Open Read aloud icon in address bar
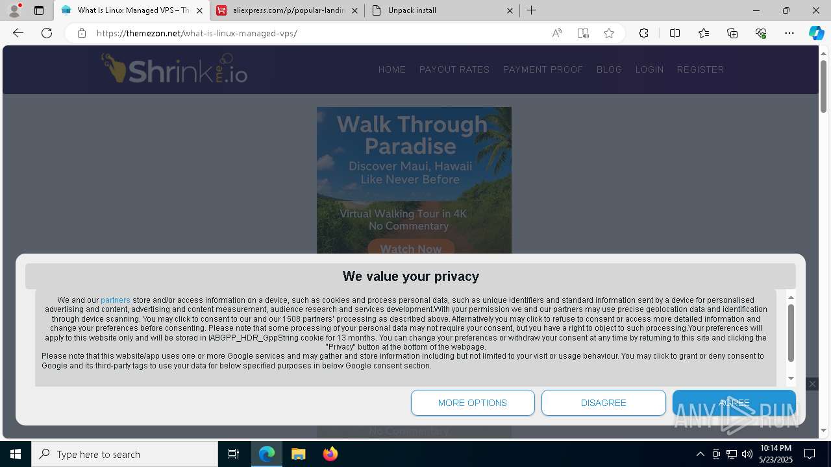The width and height of the screenshot is (831, 467). [557, 33]
